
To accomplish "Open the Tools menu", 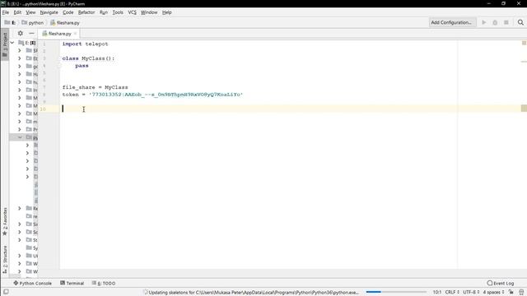I will click(118, 12).
